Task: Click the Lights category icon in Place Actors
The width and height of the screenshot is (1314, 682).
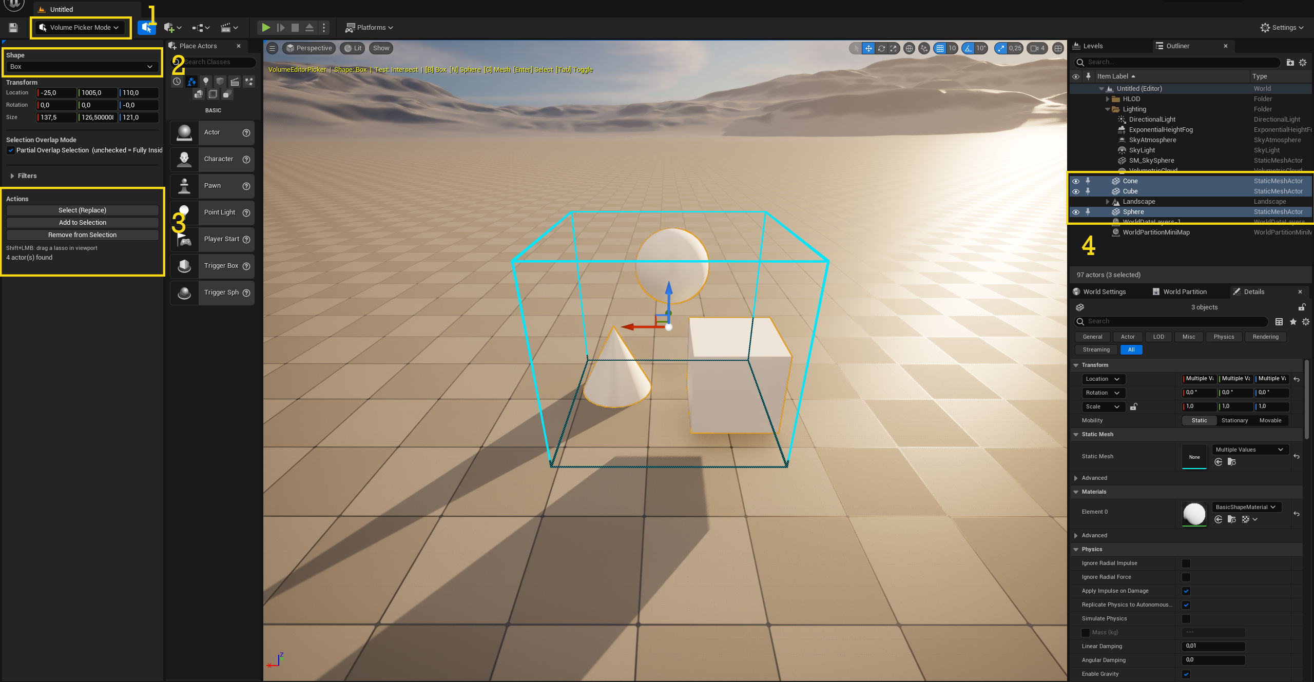Action: tap(206, 82)
